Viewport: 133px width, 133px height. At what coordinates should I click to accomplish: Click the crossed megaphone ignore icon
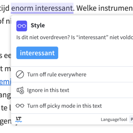click(20, 90)
